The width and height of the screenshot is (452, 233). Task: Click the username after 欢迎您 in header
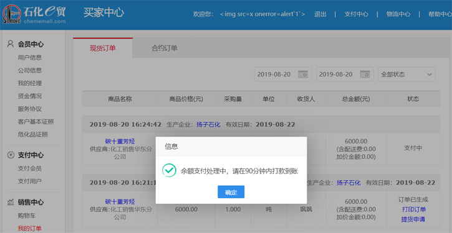click(262, 14)
